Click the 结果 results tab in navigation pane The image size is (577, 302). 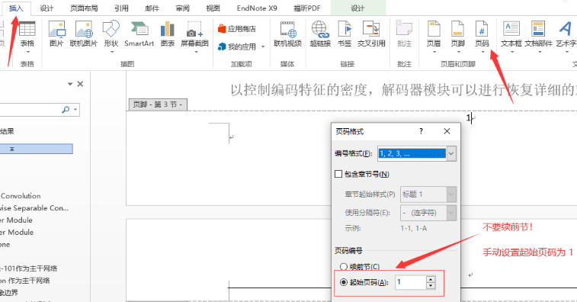coord(7,131)
